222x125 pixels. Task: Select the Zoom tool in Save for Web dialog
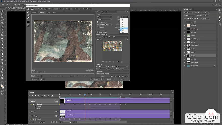click(x=28, y=15)
